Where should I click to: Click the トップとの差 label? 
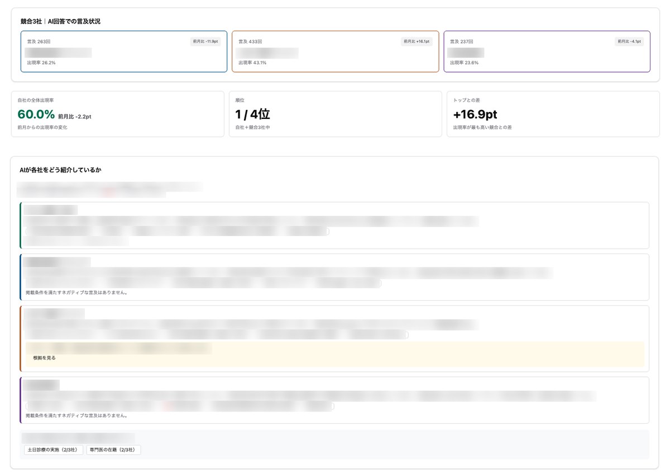pos(467,100)
